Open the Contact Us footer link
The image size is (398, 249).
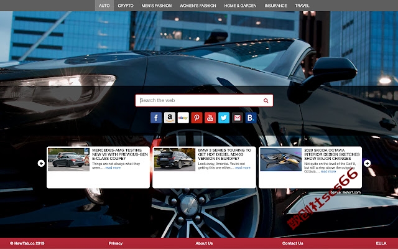pyautogui.click(x=293, y=243)
